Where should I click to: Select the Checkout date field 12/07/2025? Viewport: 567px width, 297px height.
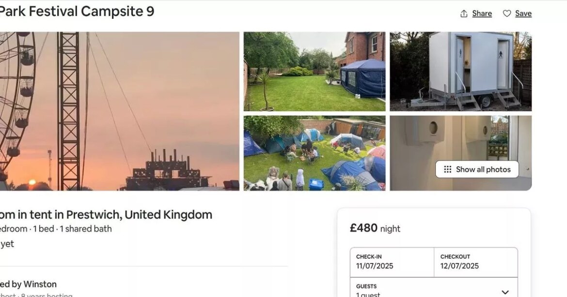pyautogui.click(x=476, y=262)
